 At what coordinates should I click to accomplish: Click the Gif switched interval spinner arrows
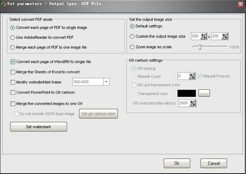click(x=193, y=103)
